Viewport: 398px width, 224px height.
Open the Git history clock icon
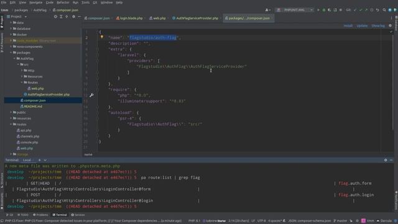(372, 10)
